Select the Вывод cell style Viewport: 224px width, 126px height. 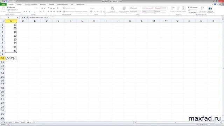[x=160, y=12]
